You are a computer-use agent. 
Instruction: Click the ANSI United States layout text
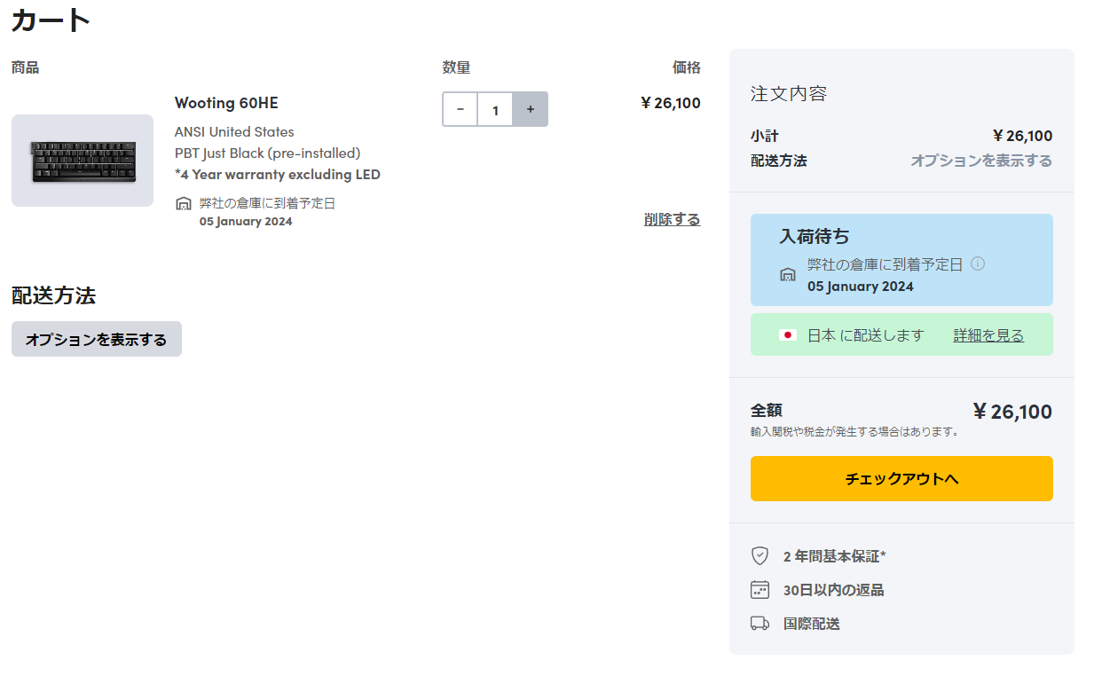tap(234, 131)
